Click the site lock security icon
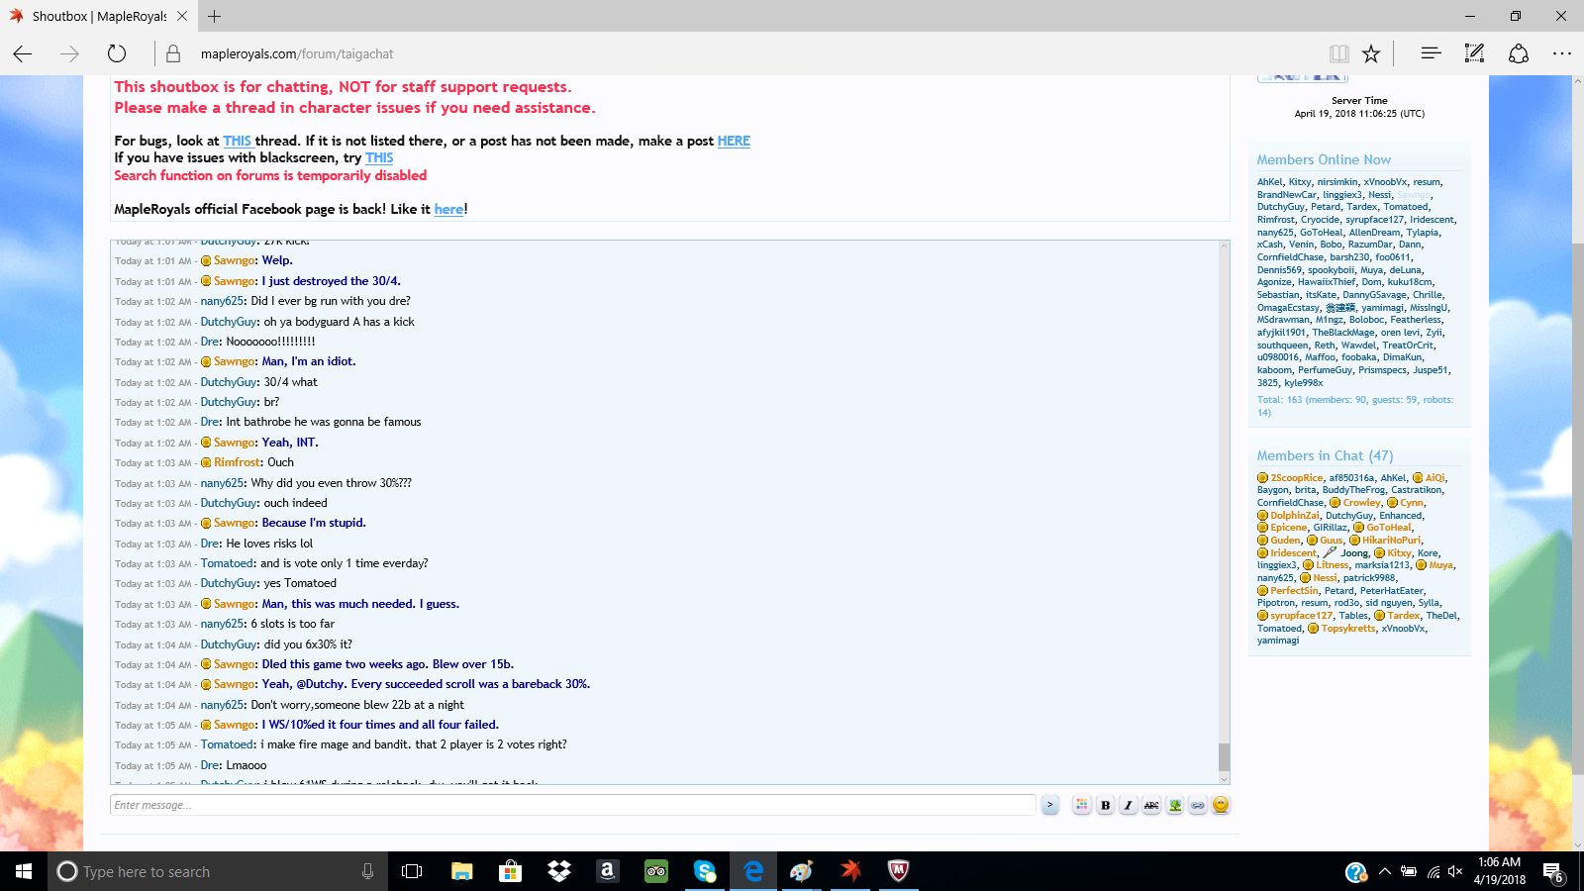This screenshot has width=1584, height=891. [173, 53]
